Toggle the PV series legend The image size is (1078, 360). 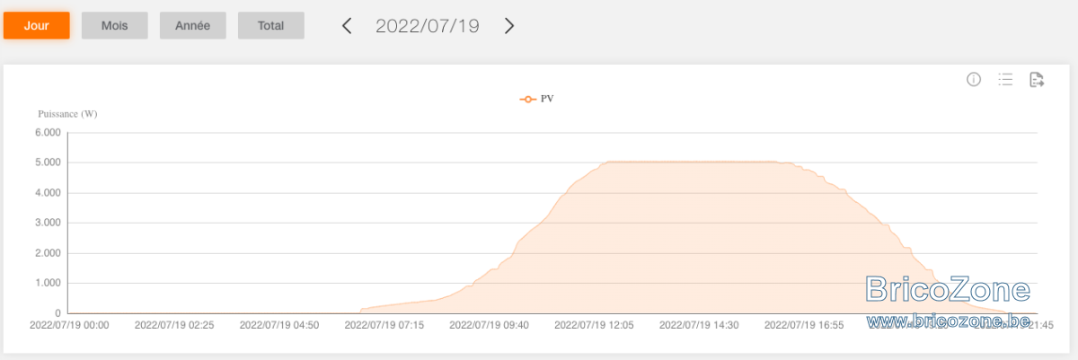[536, 99]
